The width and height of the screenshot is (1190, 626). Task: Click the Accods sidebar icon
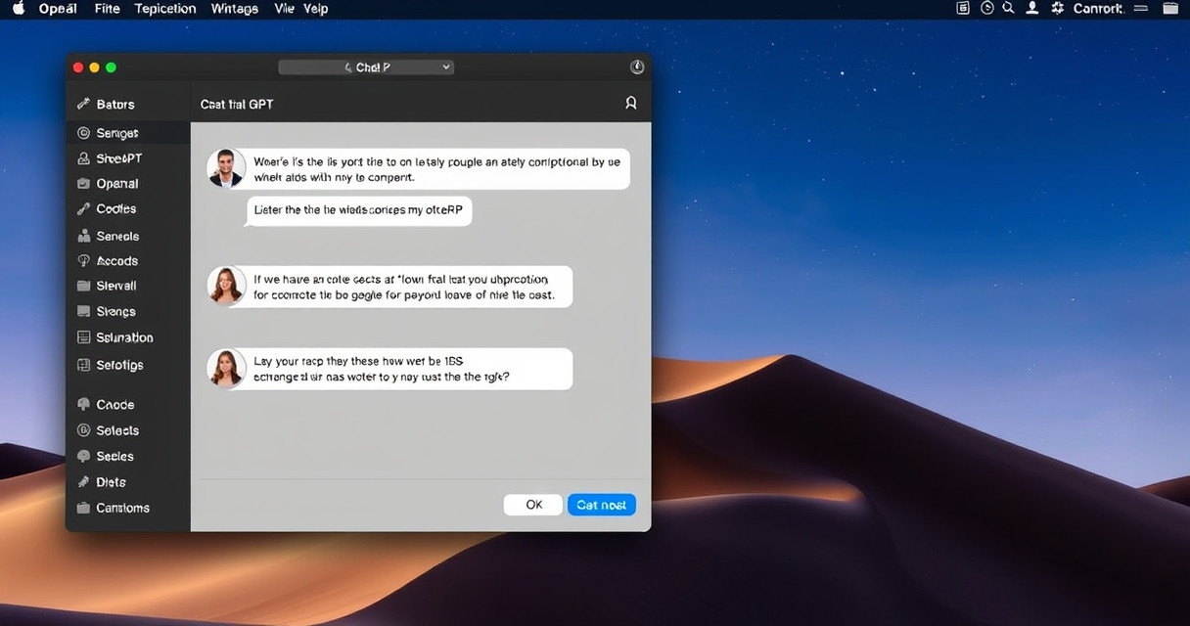[x=84, y=261]
